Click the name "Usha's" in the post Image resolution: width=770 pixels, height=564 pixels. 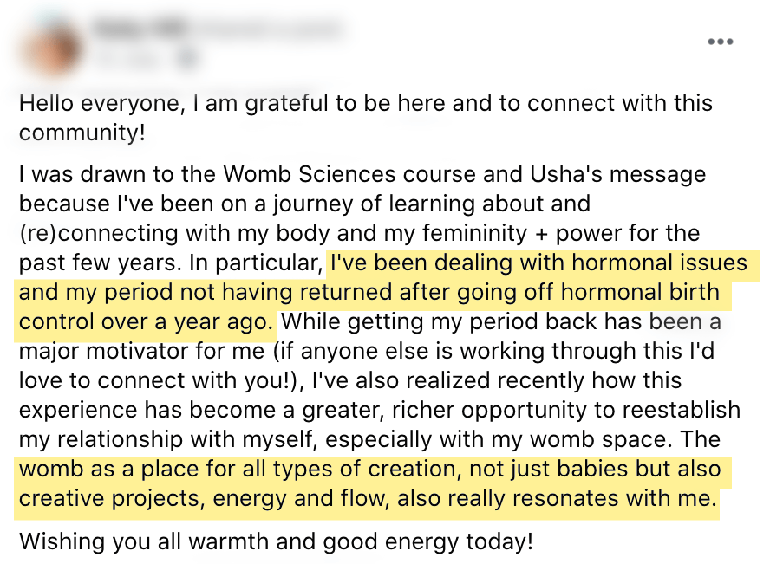(x=565, y=174)
